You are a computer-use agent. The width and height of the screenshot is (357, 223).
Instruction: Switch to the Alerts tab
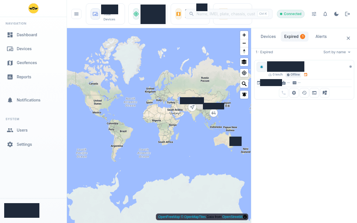321,37
